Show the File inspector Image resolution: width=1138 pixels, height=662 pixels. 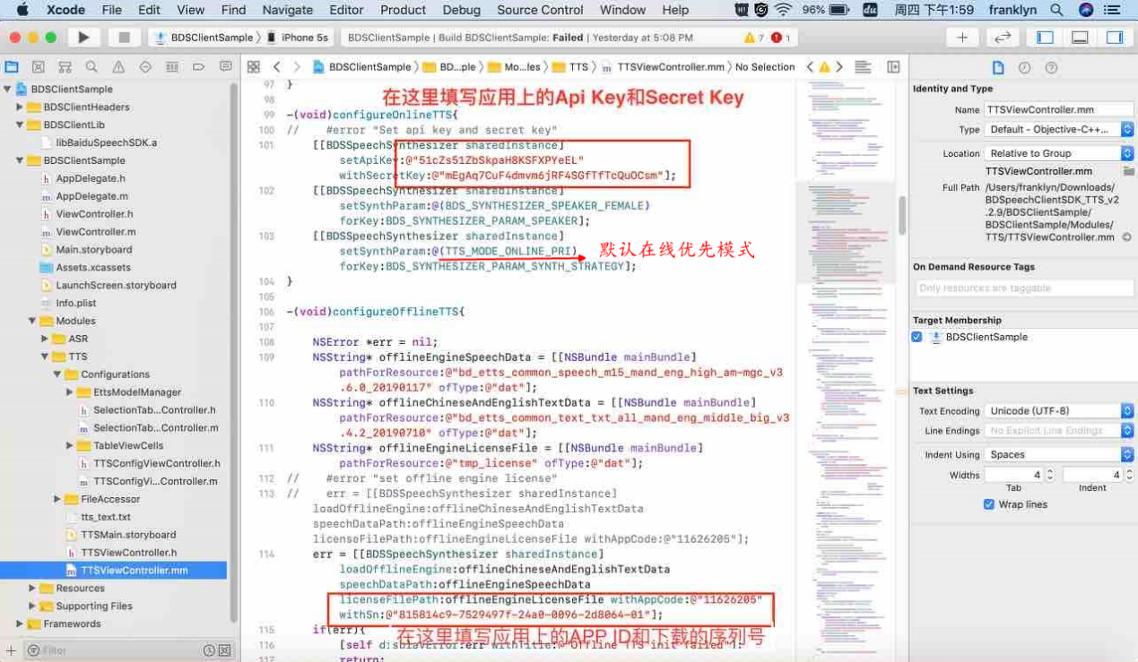pos(997,68)
